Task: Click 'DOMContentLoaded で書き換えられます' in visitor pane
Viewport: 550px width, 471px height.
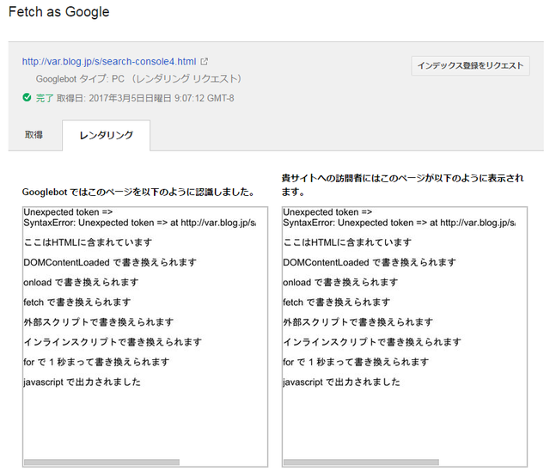Action: pos(370,262)
